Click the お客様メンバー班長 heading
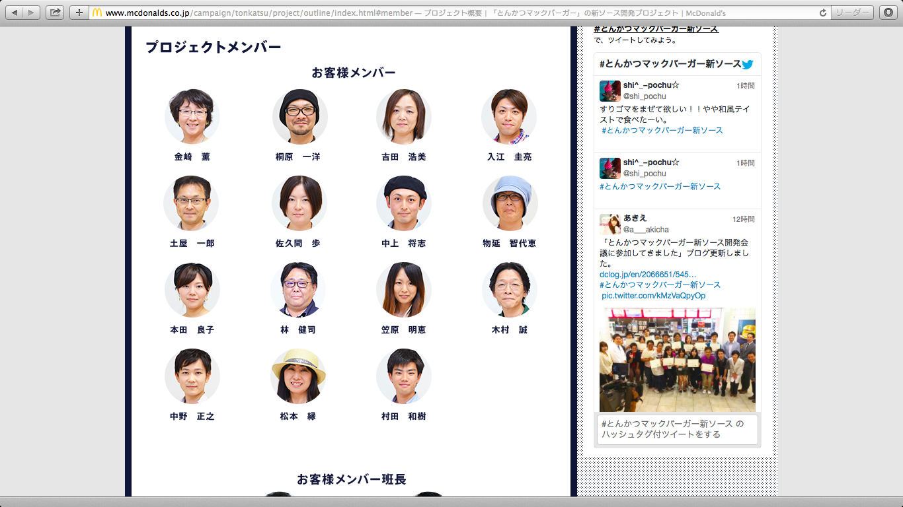The width and height of the screenshot is (903, 507). (x=352, y=479)
